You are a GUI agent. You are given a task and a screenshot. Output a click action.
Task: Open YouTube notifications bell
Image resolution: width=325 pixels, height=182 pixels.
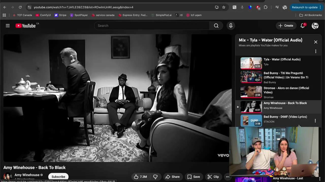tap(303, 26)
